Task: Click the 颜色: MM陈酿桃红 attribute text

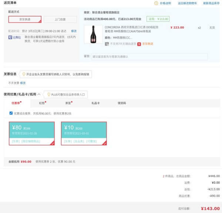Action: click(x=118, y=38)
